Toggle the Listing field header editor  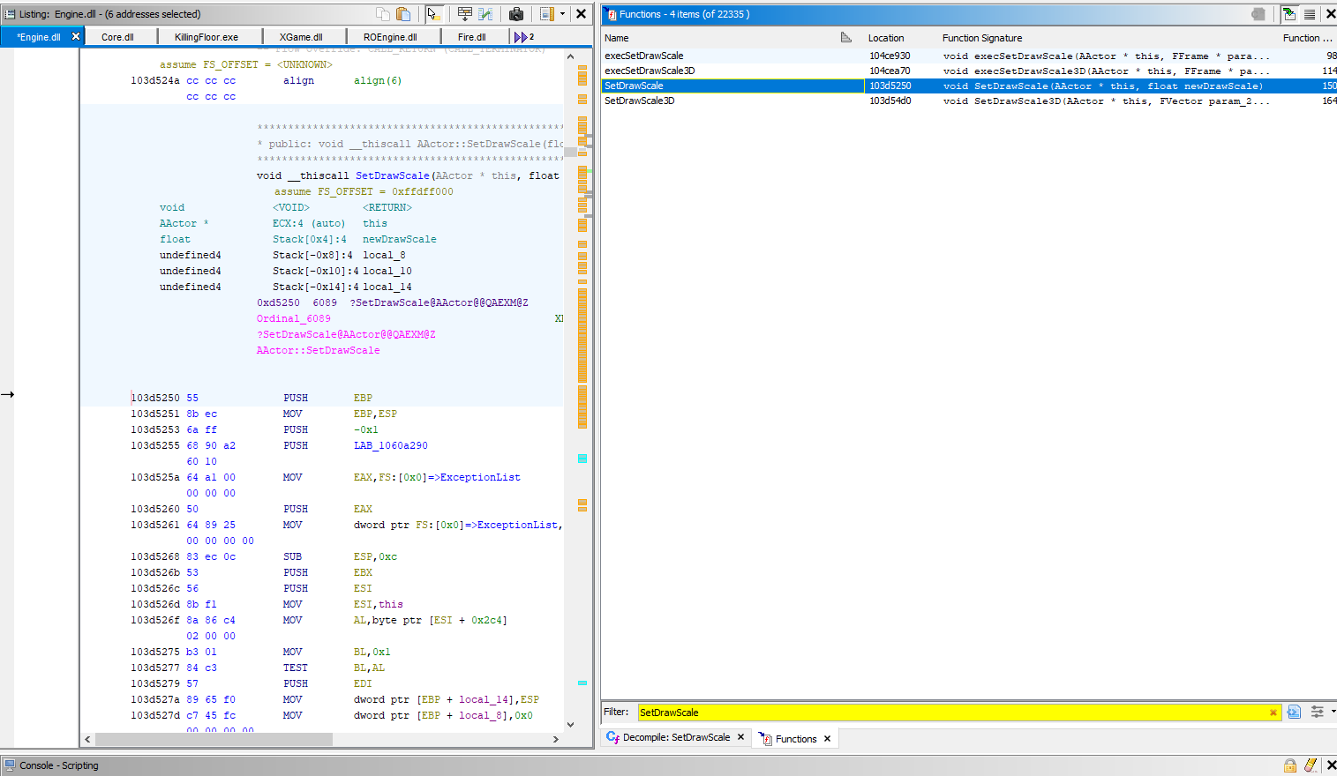point(464,13)
